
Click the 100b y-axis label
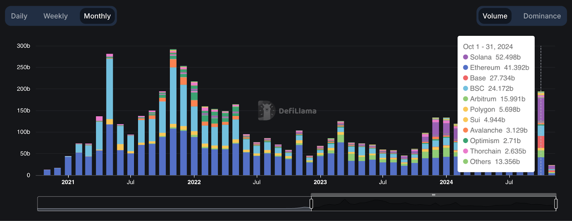(x=24, y=132)
